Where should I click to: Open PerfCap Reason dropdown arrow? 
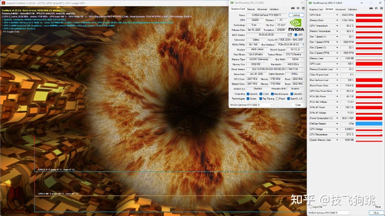coord(337,124)
